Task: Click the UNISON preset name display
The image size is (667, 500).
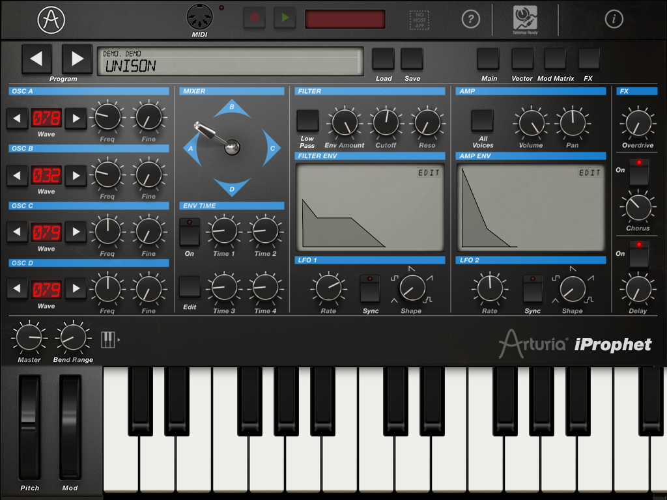Action: pyautogui.click(x=231, y=62)
